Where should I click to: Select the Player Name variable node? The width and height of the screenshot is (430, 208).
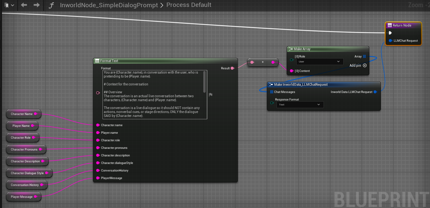[22, 126]
